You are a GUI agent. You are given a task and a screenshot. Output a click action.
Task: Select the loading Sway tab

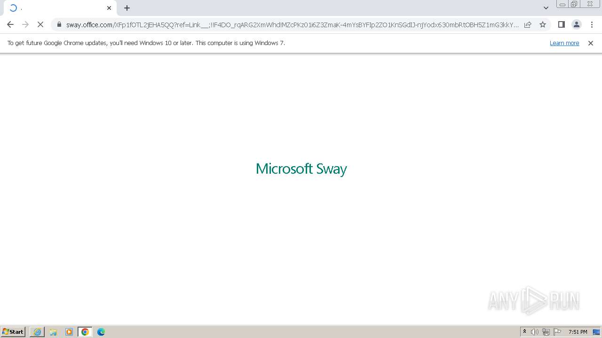tap(60, 8)
